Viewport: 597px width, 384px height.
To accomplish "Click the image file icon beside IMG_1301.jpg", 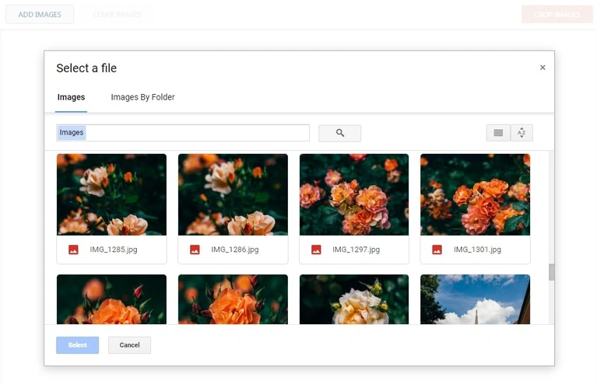I will [x=437, y=250].
